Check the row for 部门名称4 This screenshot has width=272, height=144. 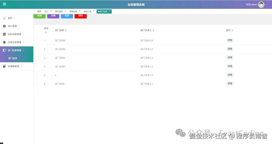tap(37, 58)
